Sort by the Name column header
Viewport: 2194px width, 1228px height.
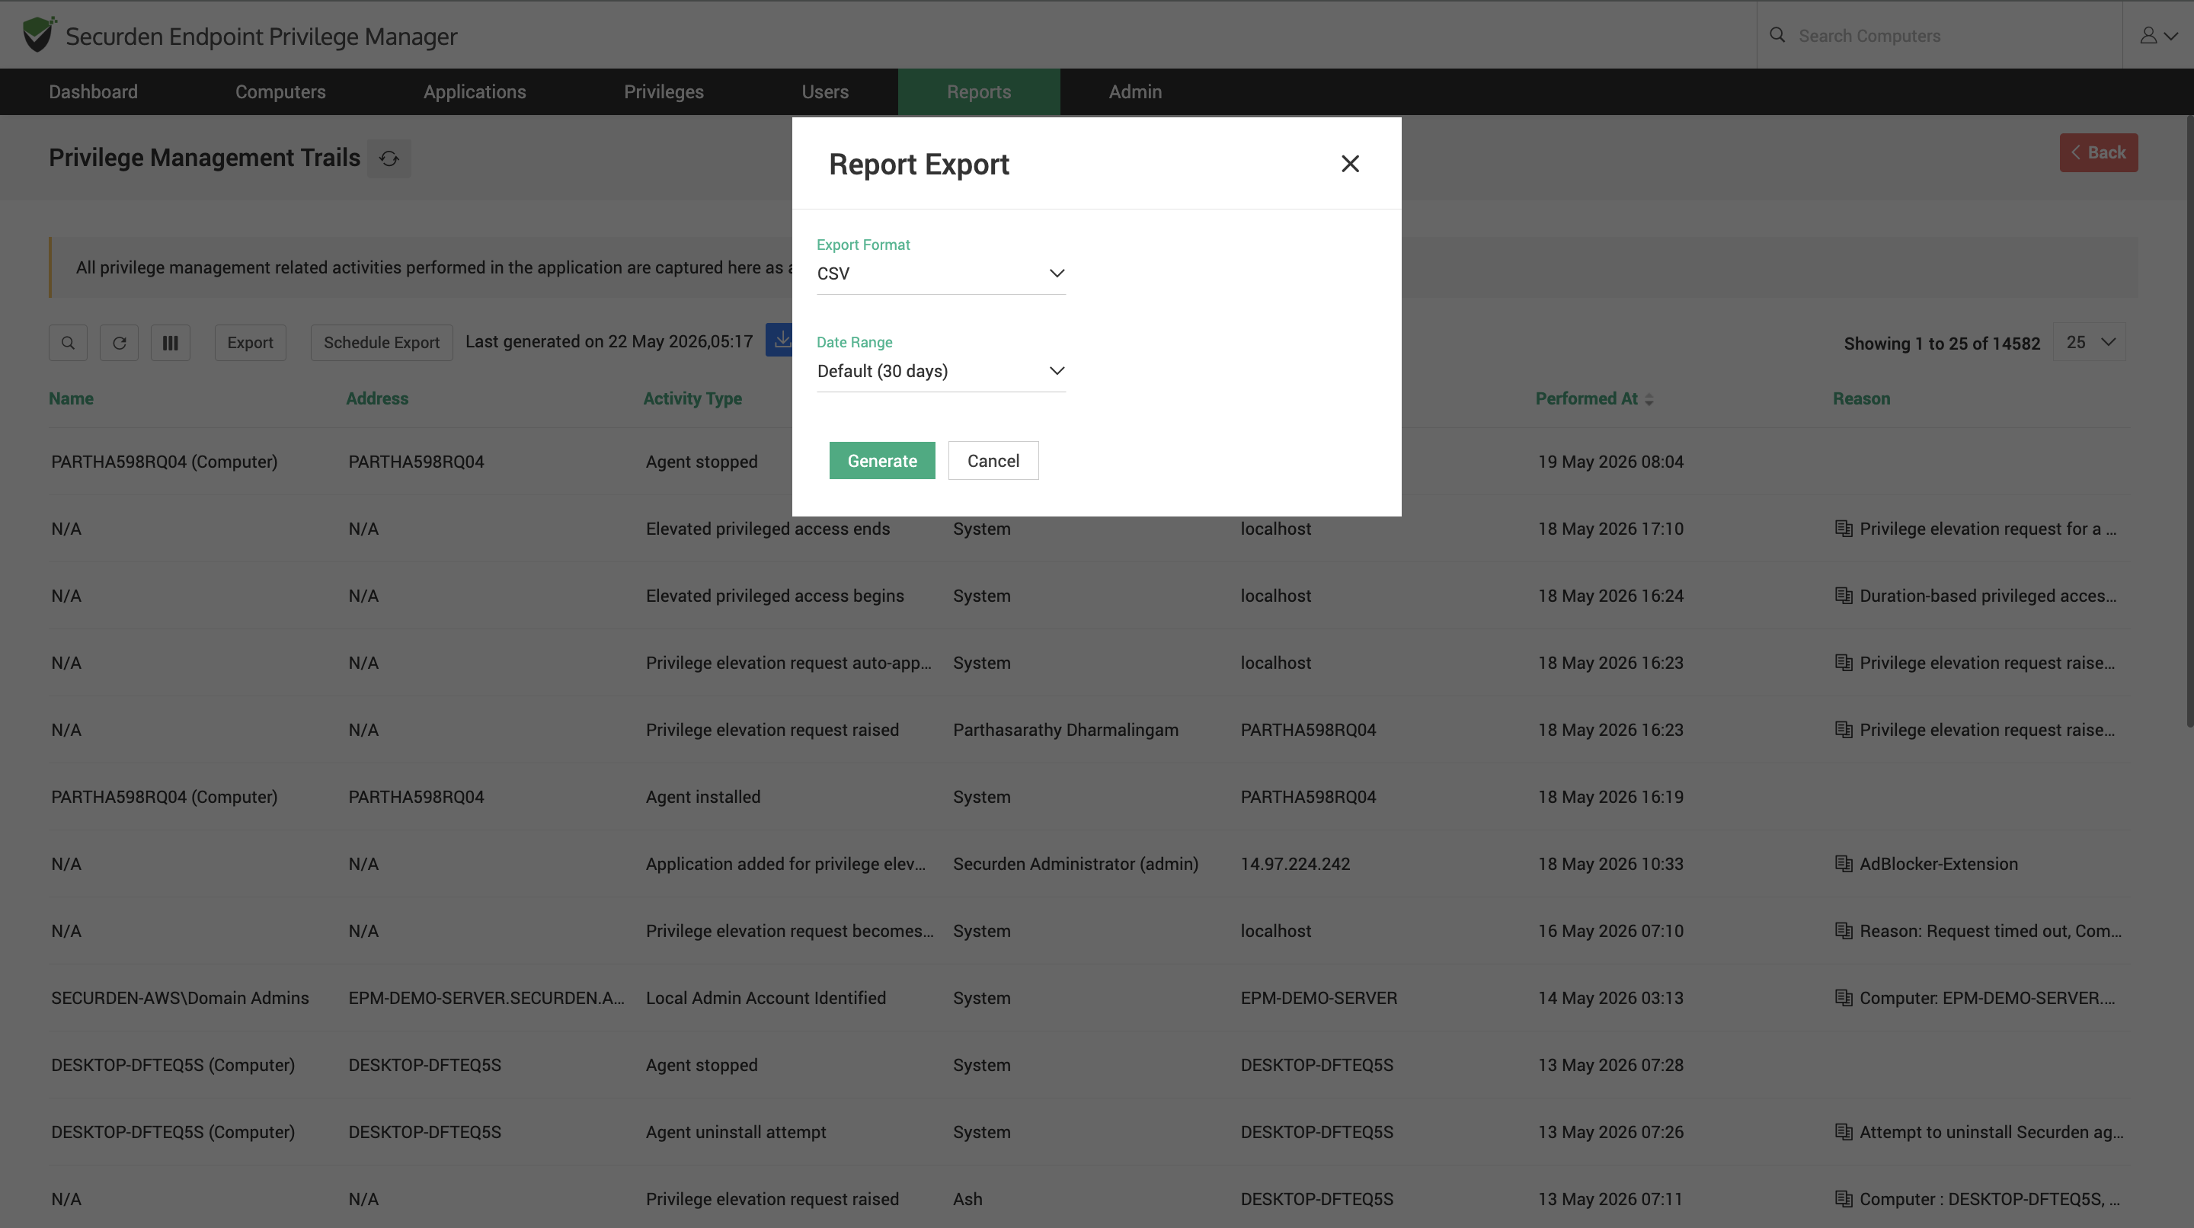tap(71, 398)
